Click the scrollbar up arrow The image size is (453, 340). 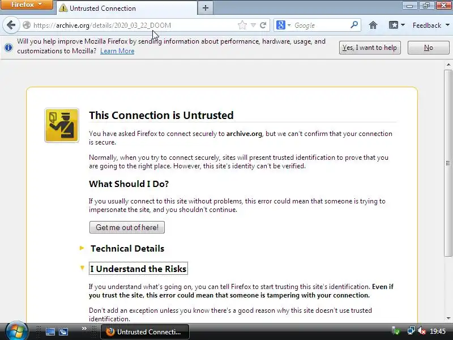(x=448, y=65)
